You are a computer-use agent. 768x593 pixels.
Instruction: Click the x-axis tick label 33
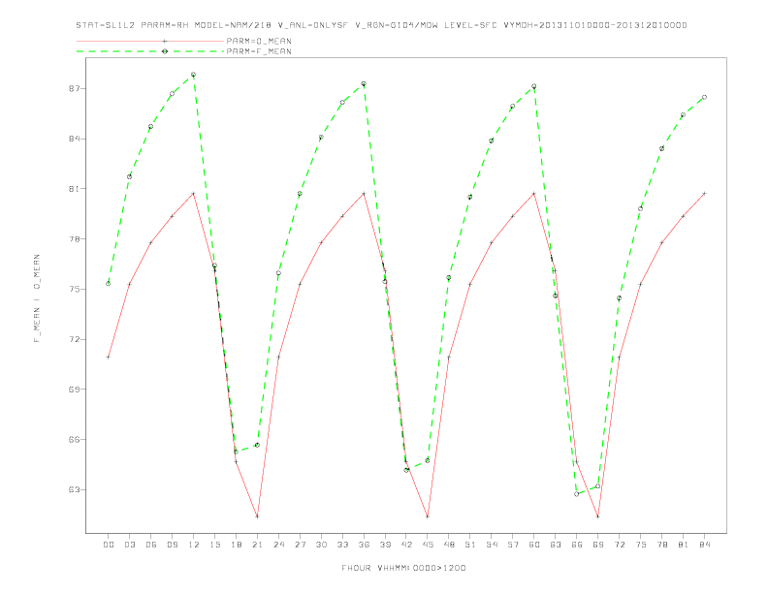(342, 545)
